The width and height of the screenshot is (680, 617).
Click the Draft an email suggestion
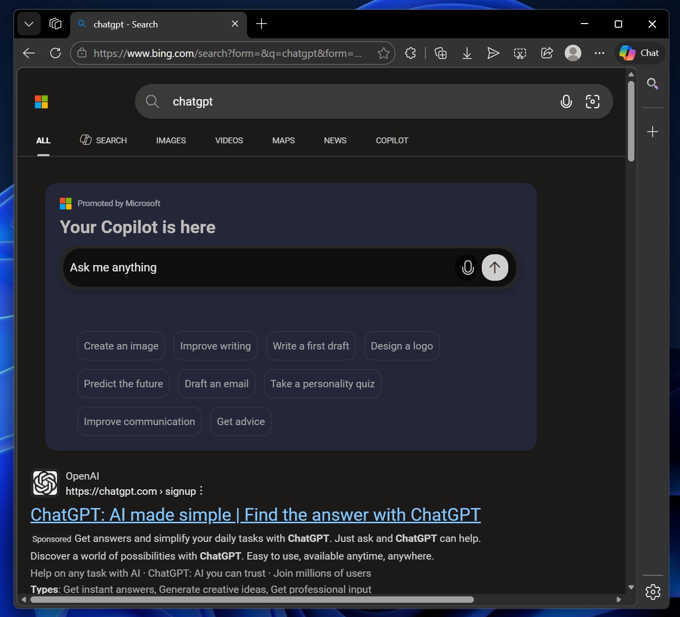pos(216,384)
